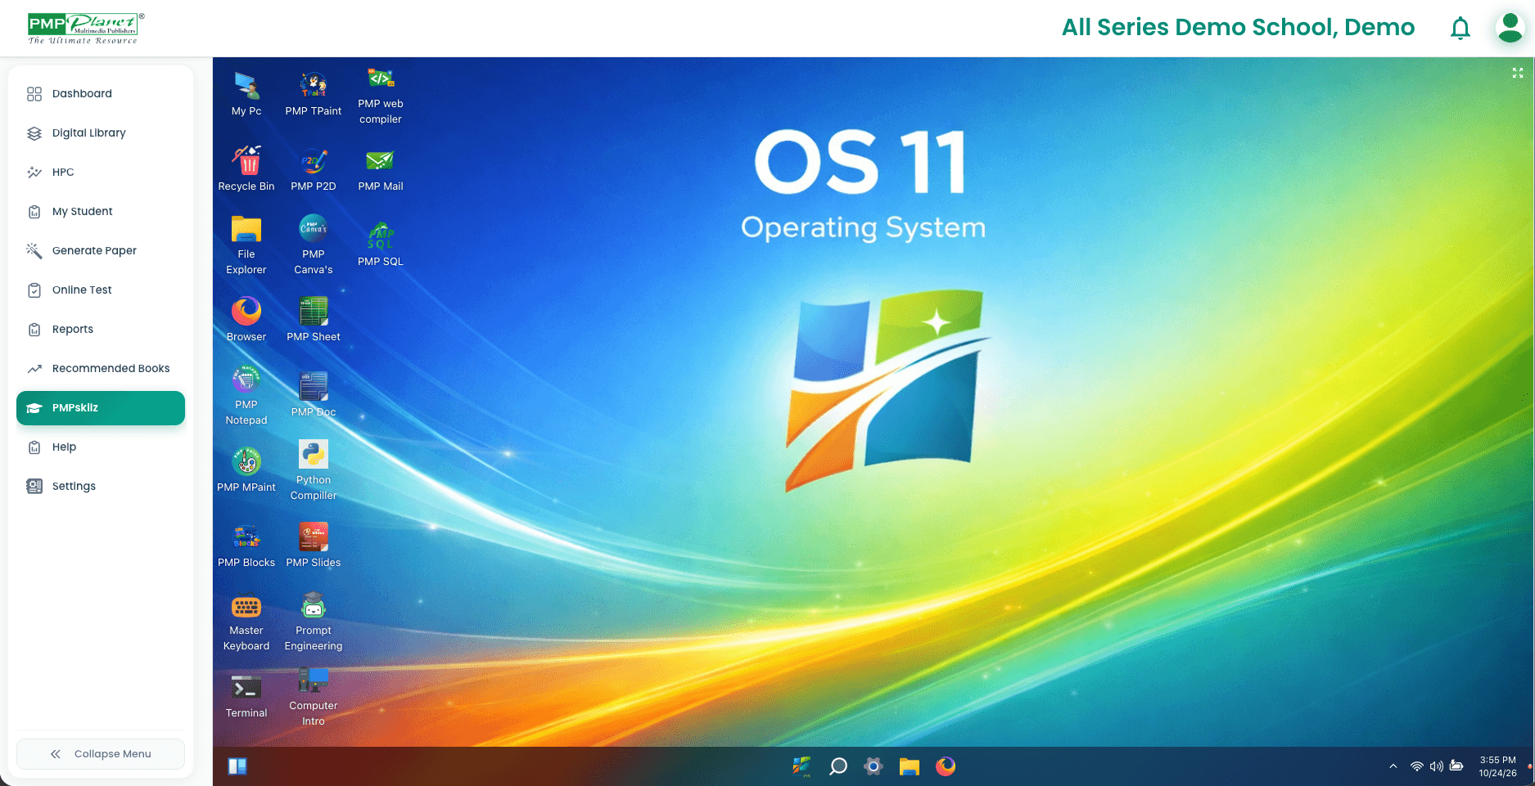This screenshot has height=786, width=1535.
Task: Open PMP Mail app
Action: coord(381,169)
